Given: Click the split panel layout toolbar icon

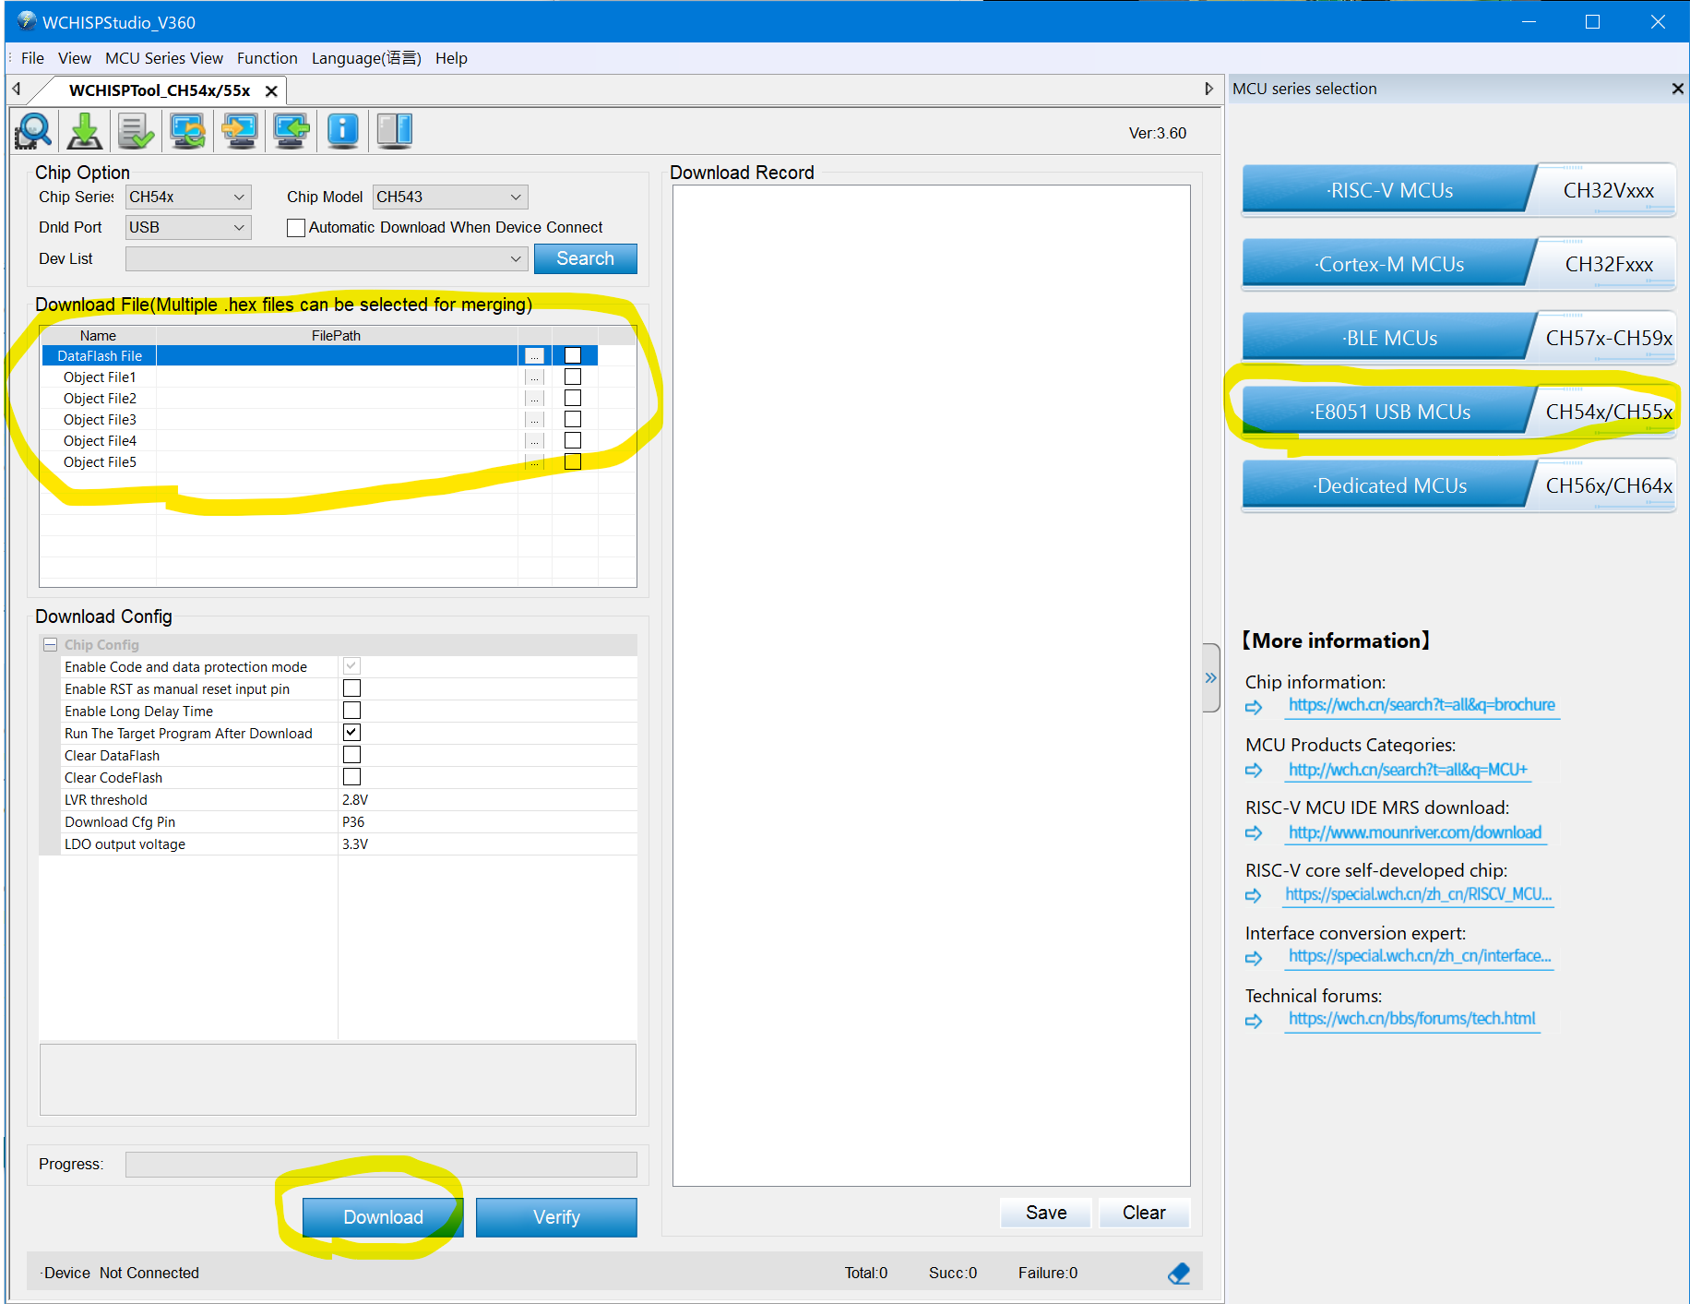Looking at the screenshot, I should [395, 131].
